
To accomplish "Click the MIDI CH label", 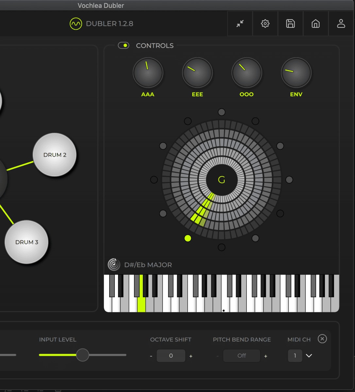I will pos(299,340).
